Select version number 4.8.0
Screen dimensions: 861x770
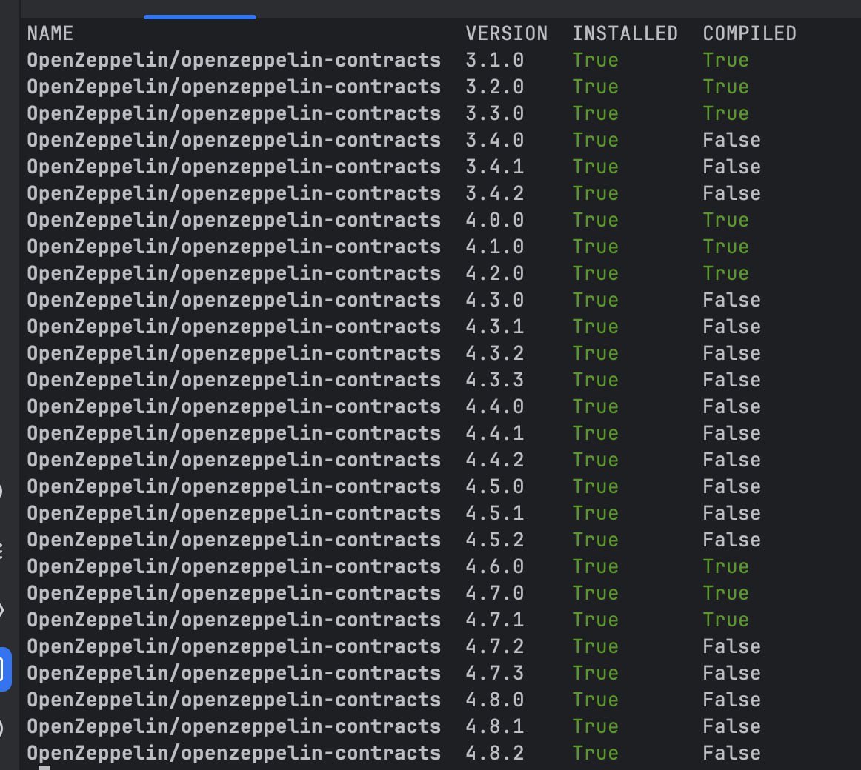tap(494, 700)
